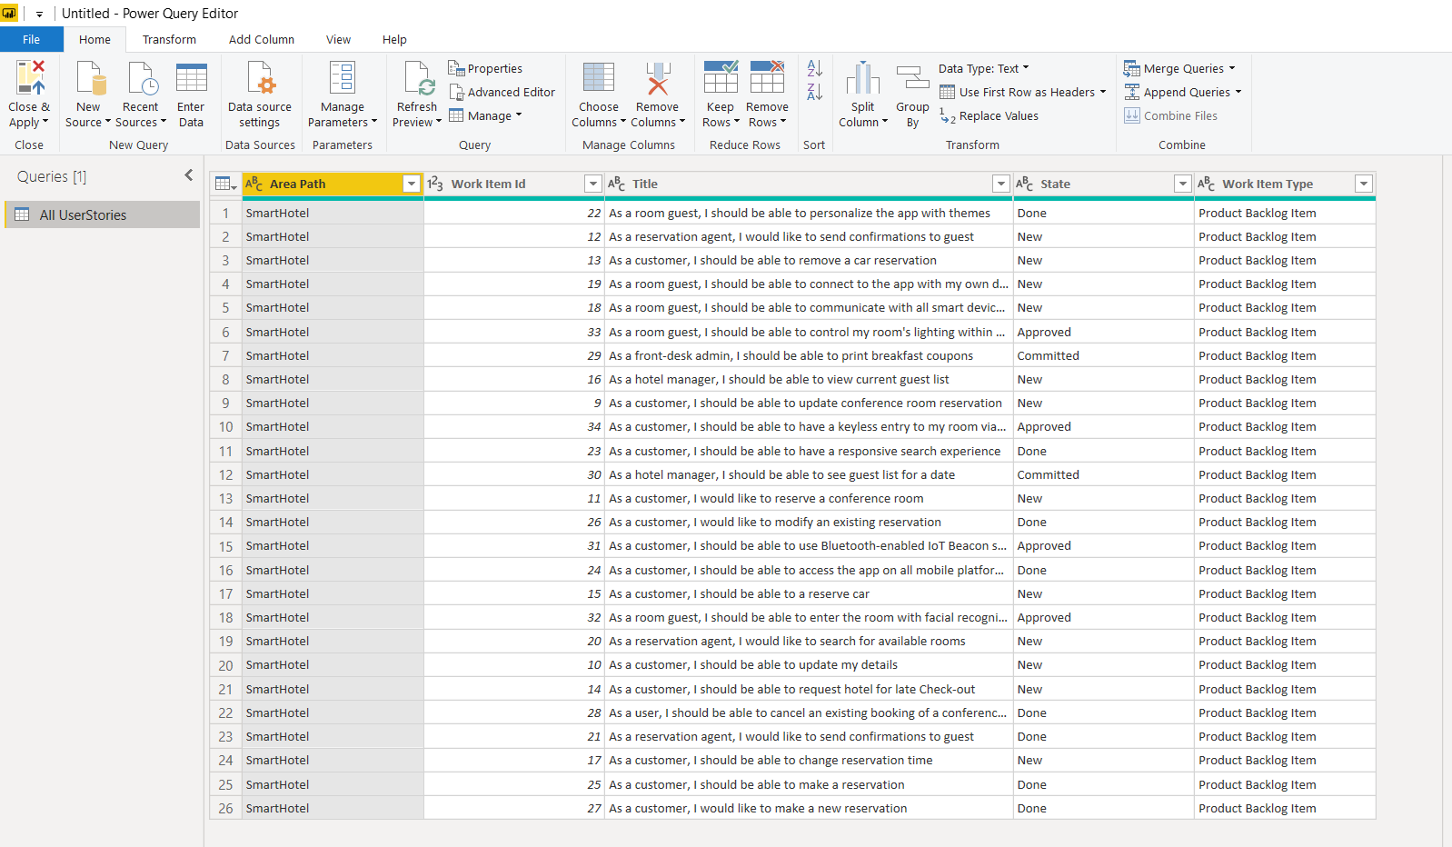Click the Enter Data icon
The height and width of the screenshot is (847, 1452).
tap(191, 78)
